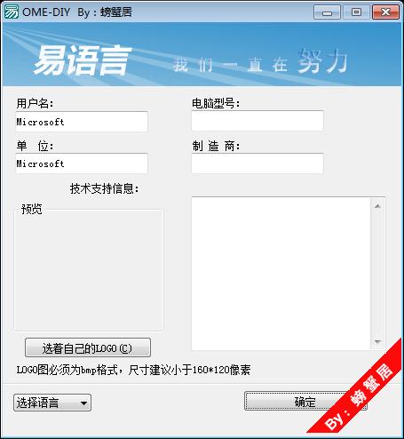
Task: Click the text area scrollbar track
Action: 377,274
